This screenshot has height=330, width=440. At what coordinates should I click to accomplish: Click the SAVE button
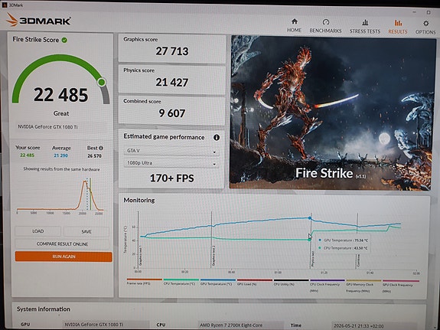[86, 232]
